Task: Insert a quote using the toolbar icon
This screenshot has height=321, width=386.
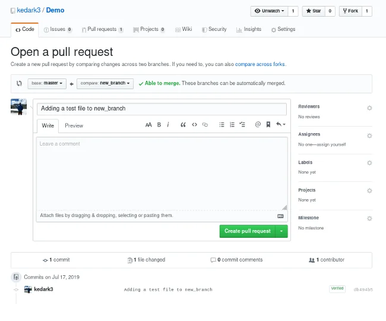Action: (183, 125)
